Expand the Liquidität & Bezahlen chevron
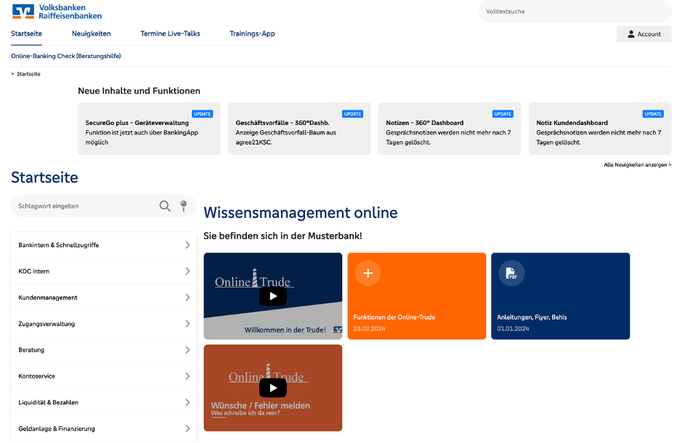Screen dimensions: 677x443 coord(187,402)
